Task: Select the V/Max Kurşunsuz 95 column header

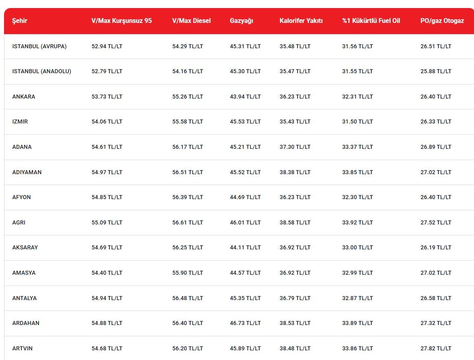Action: click(x=122, y=21)
